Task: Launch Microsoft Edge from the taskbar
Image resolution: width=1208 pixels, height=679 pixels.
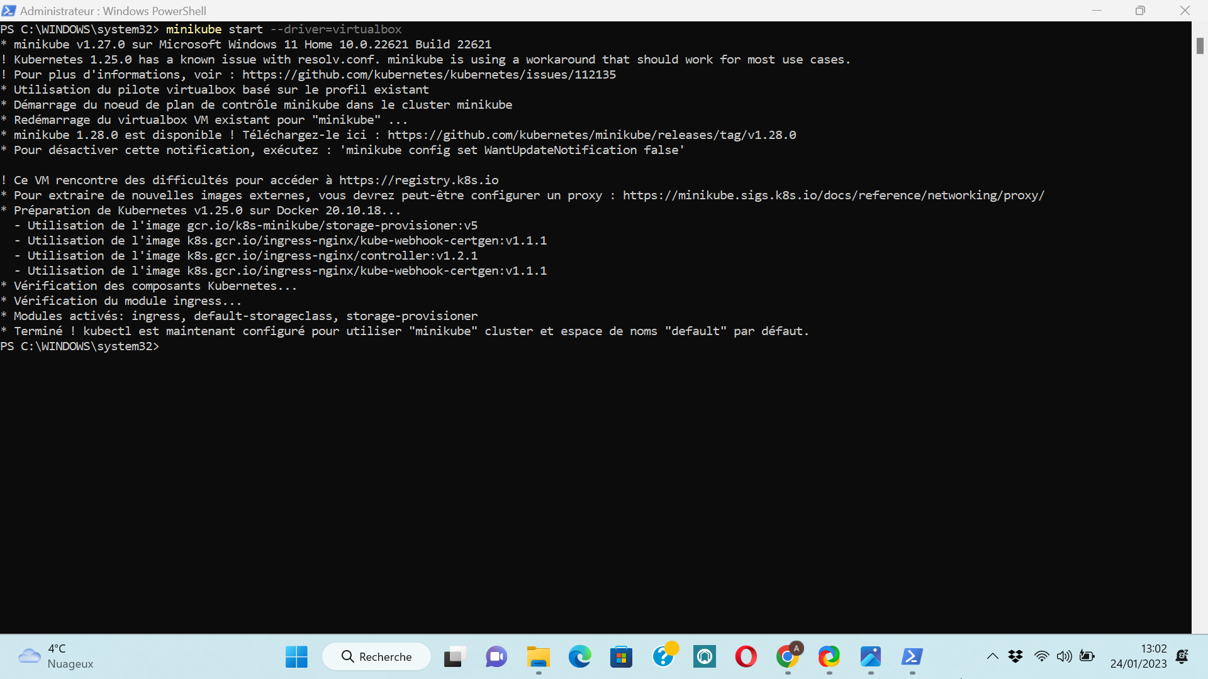Action: tap(579, 657)
